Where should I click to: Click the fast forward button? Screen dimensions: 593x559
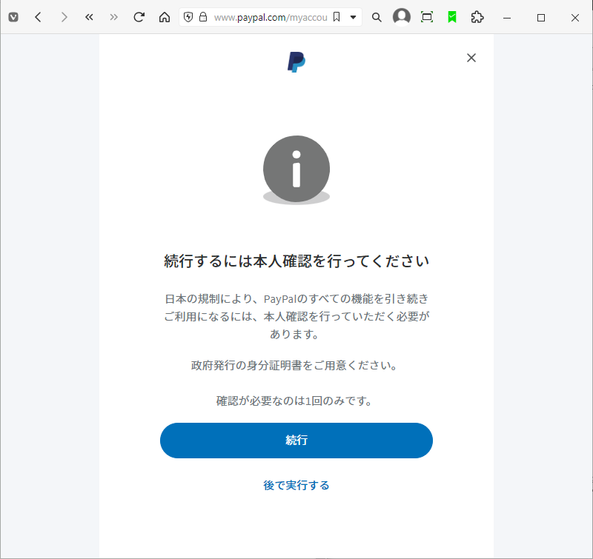[114, 17]
